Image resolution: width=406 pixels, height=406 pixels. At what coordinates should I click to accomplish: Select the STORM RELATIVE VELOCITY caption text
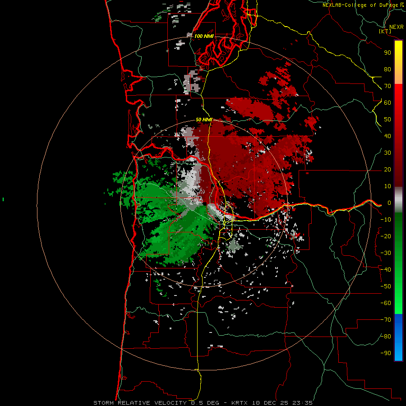[141, 403]
